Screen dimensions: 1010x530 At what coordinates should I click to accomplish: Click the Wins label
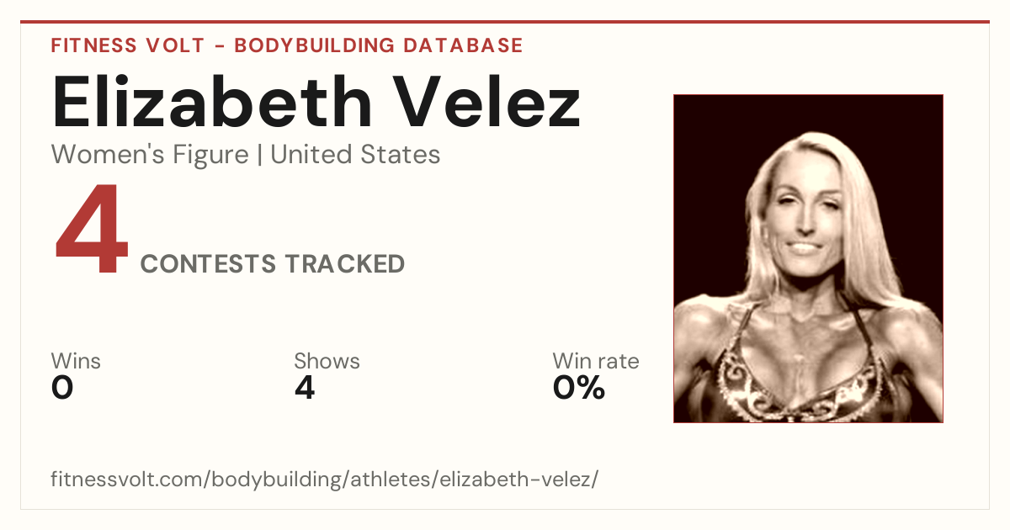[76, 362]
